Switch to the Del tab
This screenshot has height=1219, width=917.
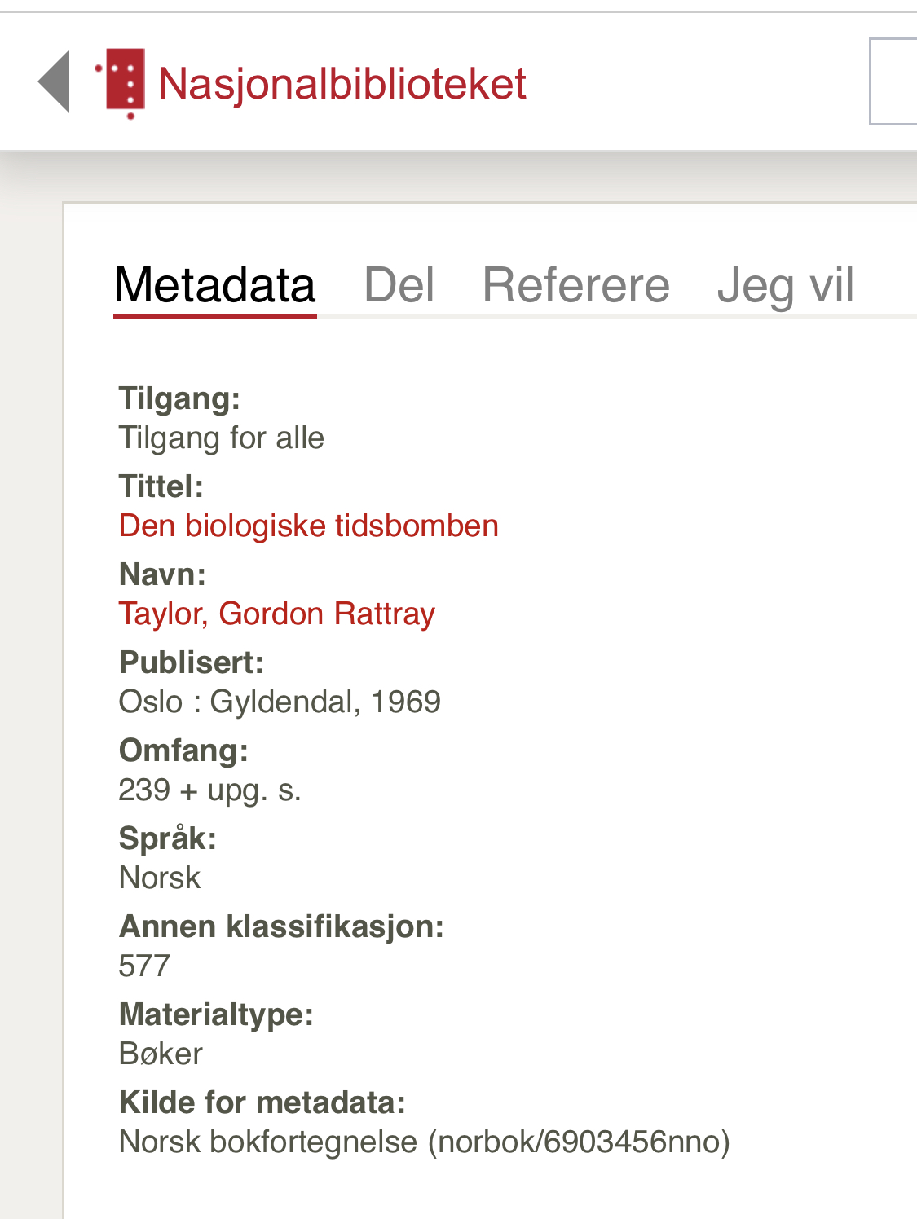(399, 286)
